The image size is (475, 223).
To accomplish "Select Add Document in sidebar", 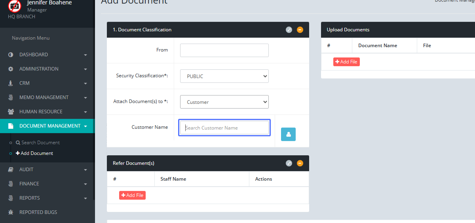I will [36, 153].
